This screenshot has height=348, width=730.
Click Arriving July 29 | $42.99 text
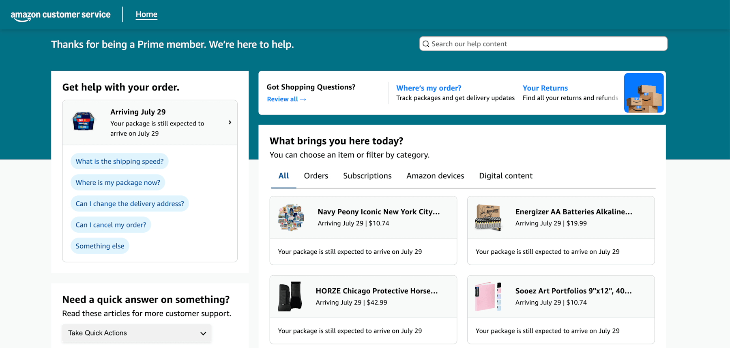[x=351, y=303]
